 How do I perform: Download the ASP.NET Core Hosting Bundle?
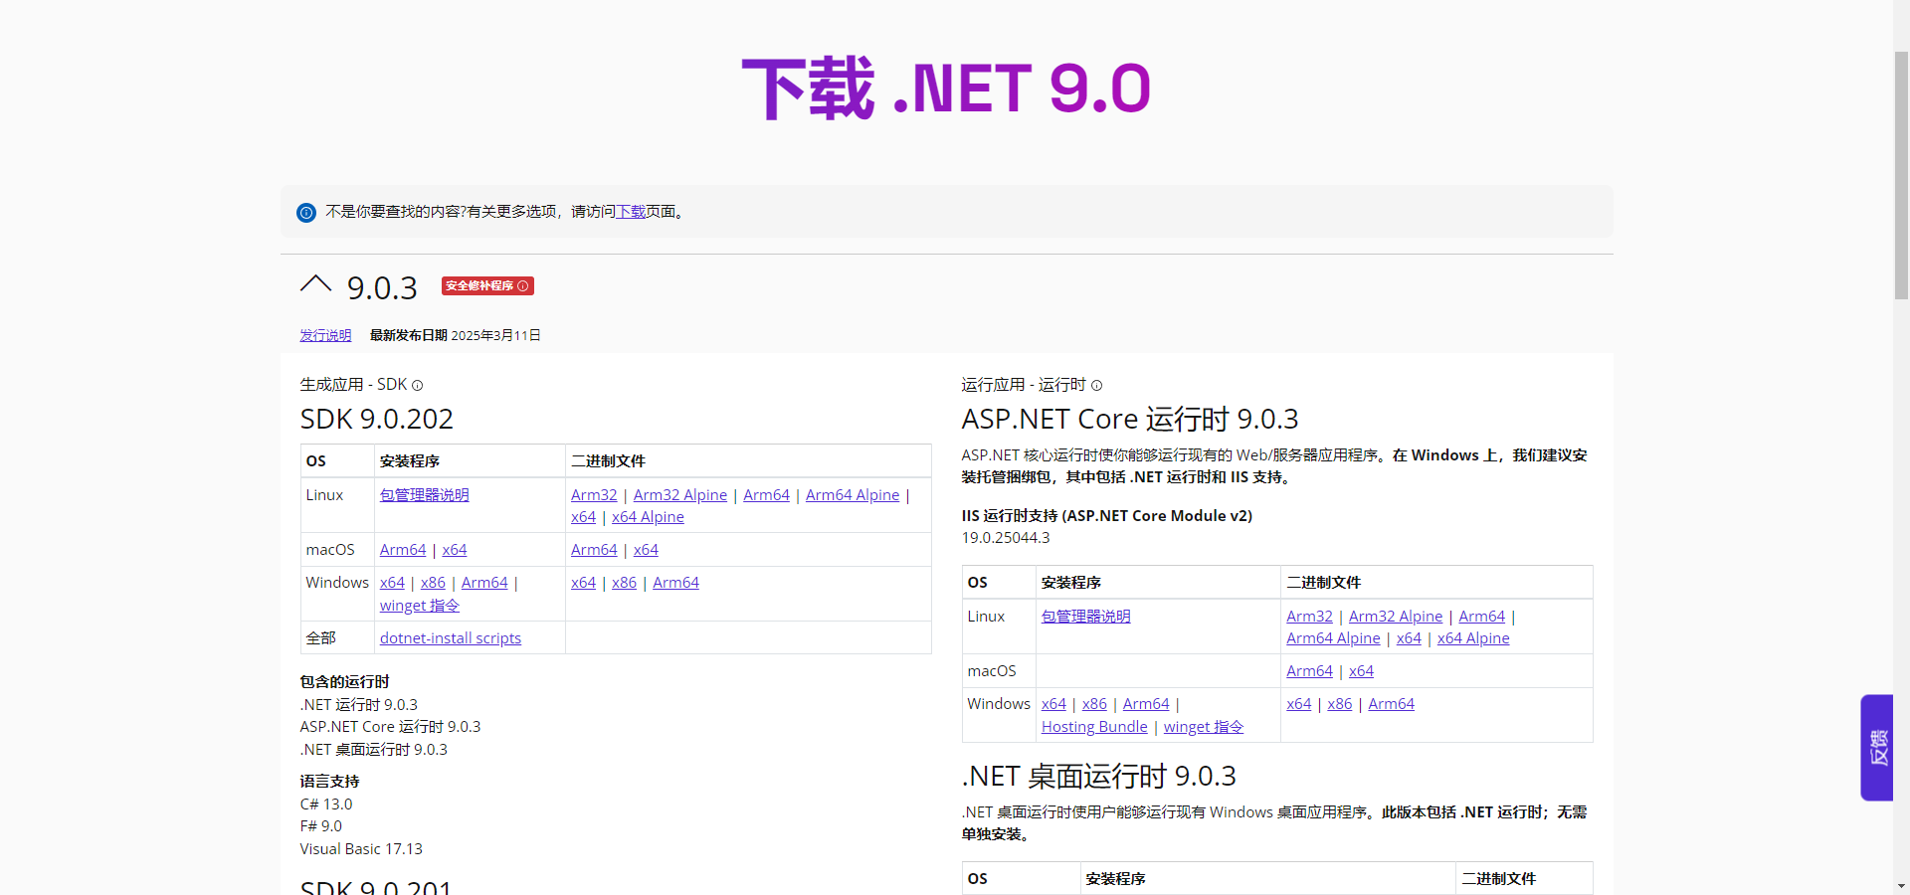1094,727
